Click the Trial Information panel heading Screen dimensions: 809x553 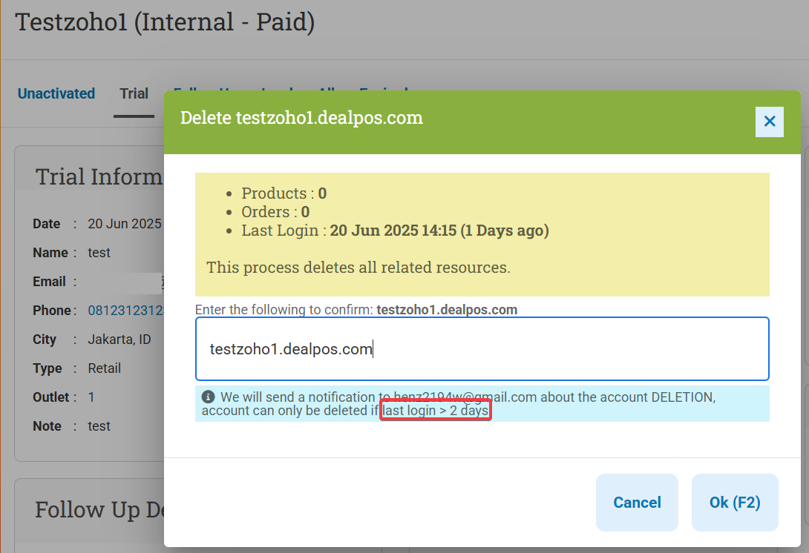tap(99, 176)
